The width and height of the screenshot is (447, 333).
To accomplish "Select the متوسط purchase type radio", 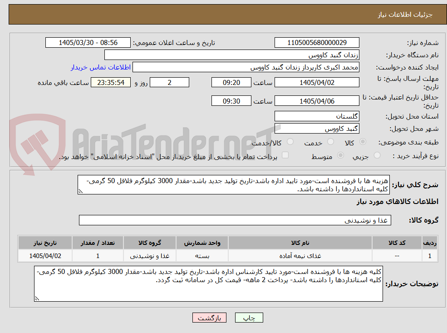I will point(340,155).
